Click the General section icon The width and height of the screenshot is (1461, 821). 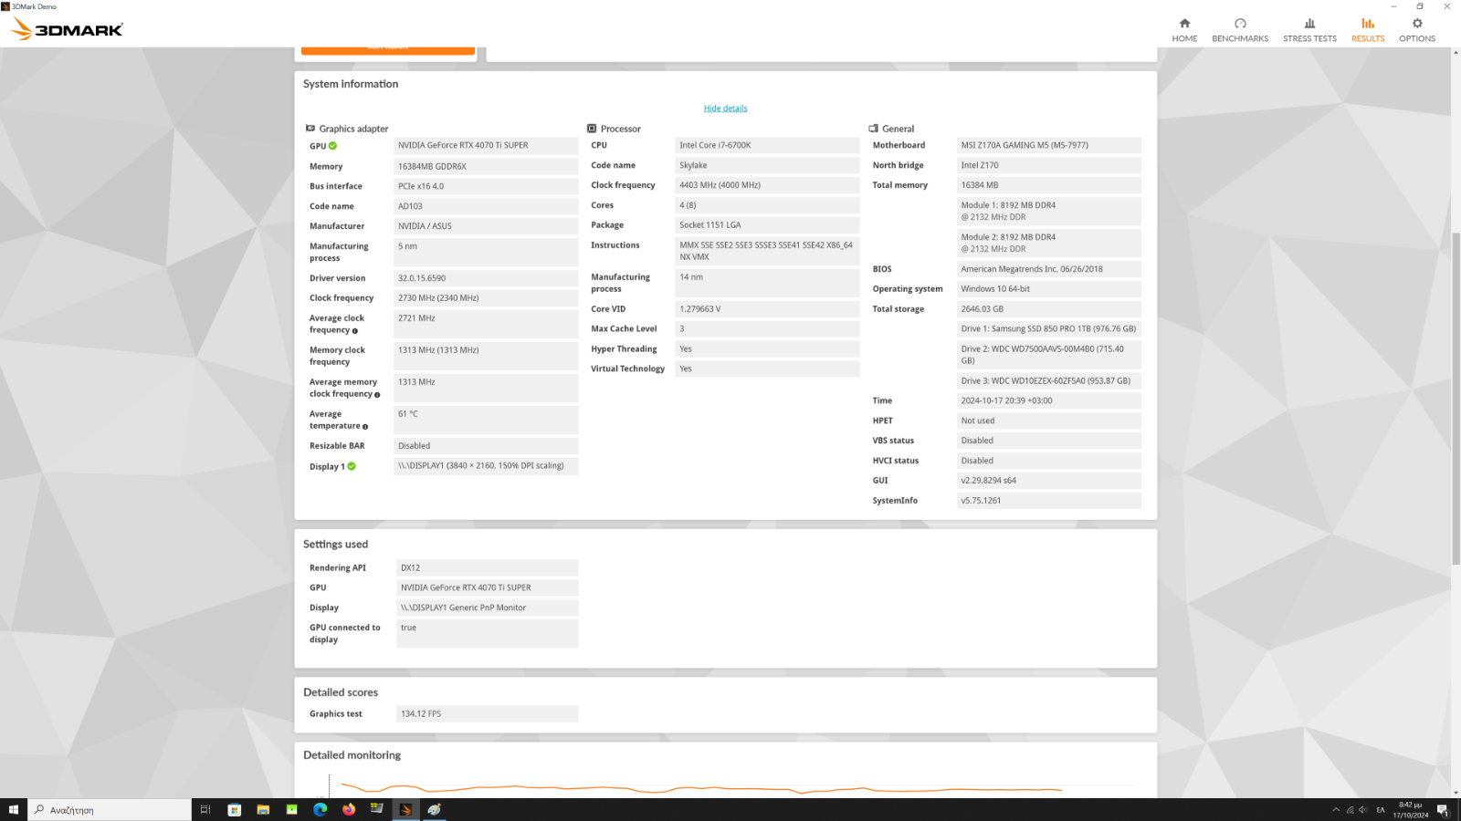[x=873, y=129]
